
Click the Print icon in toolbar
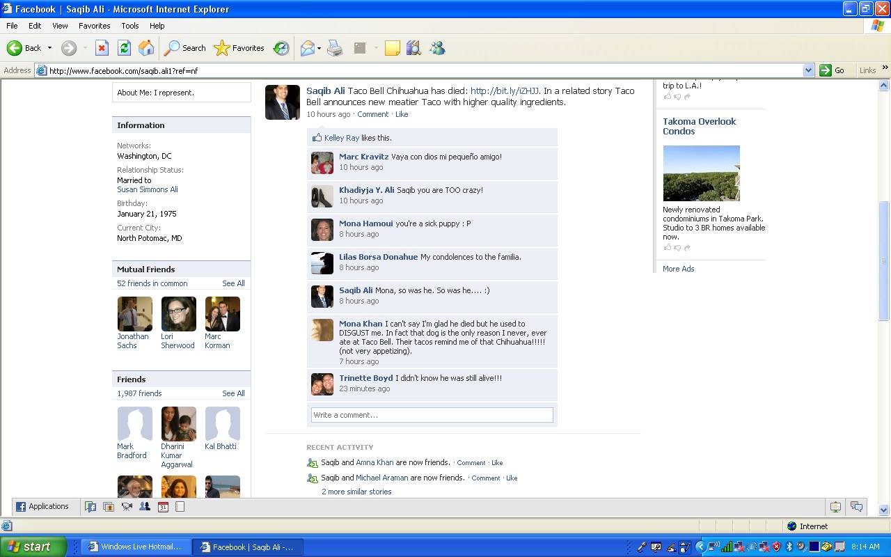pyautogui.click(x=335, y=48)
